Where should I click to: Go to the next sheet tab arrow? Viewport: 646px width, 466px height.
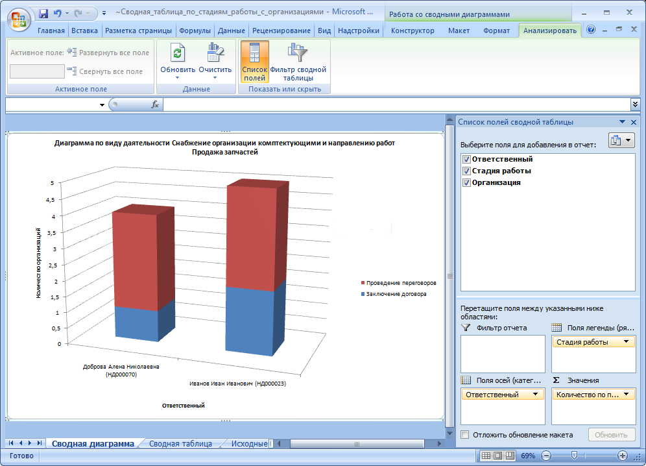click(x=30, y=443)
